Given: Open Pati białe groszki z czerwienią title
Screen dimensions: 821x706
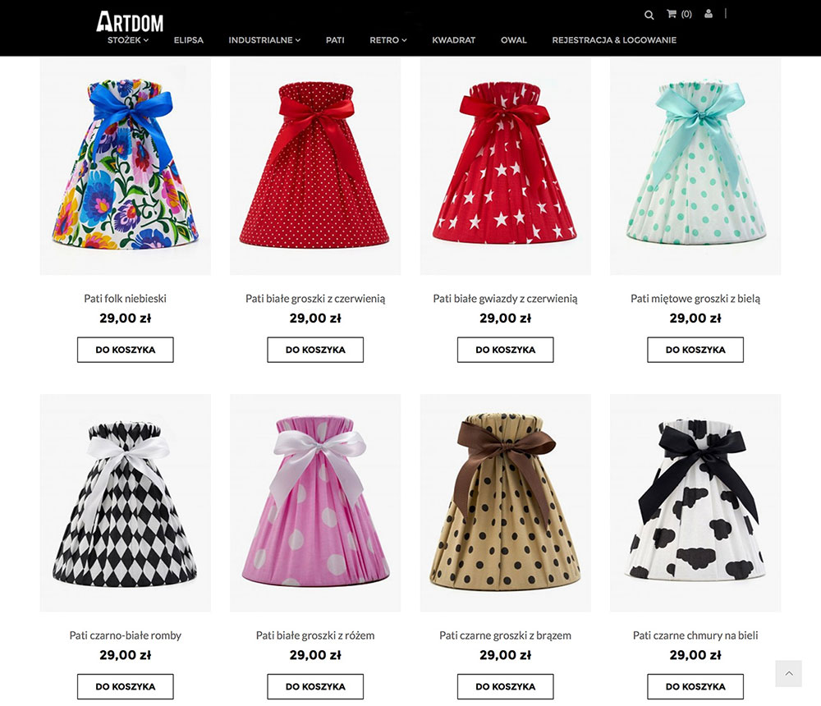Looking at the screenshot, I should tap(315, 299).
